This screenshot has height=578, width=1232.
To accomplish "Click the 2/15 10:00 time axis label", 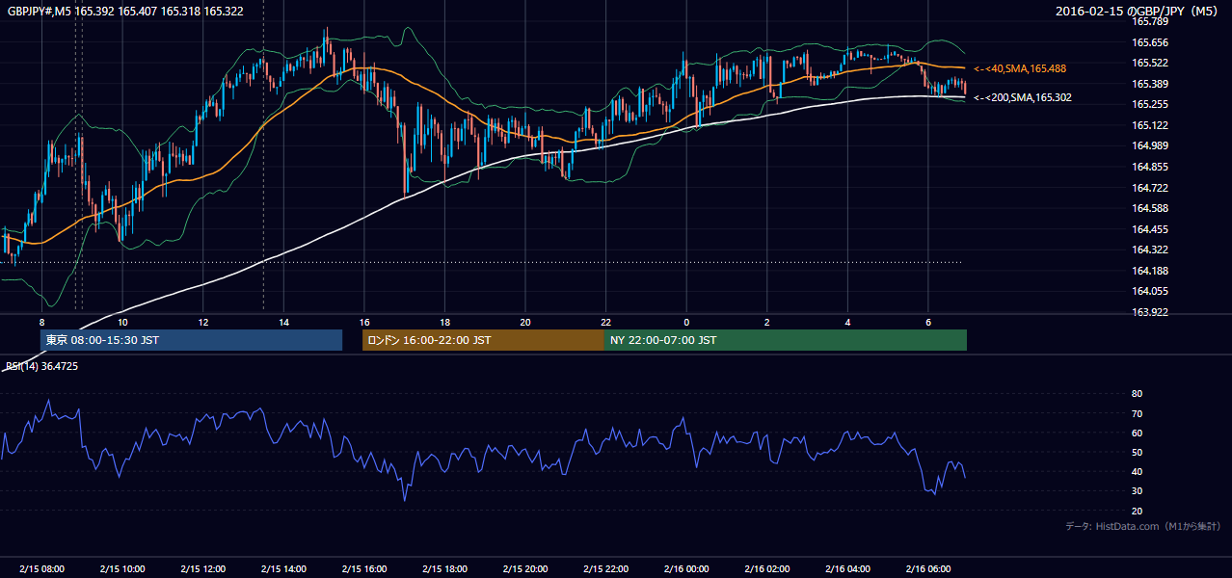I will point(122,569).
